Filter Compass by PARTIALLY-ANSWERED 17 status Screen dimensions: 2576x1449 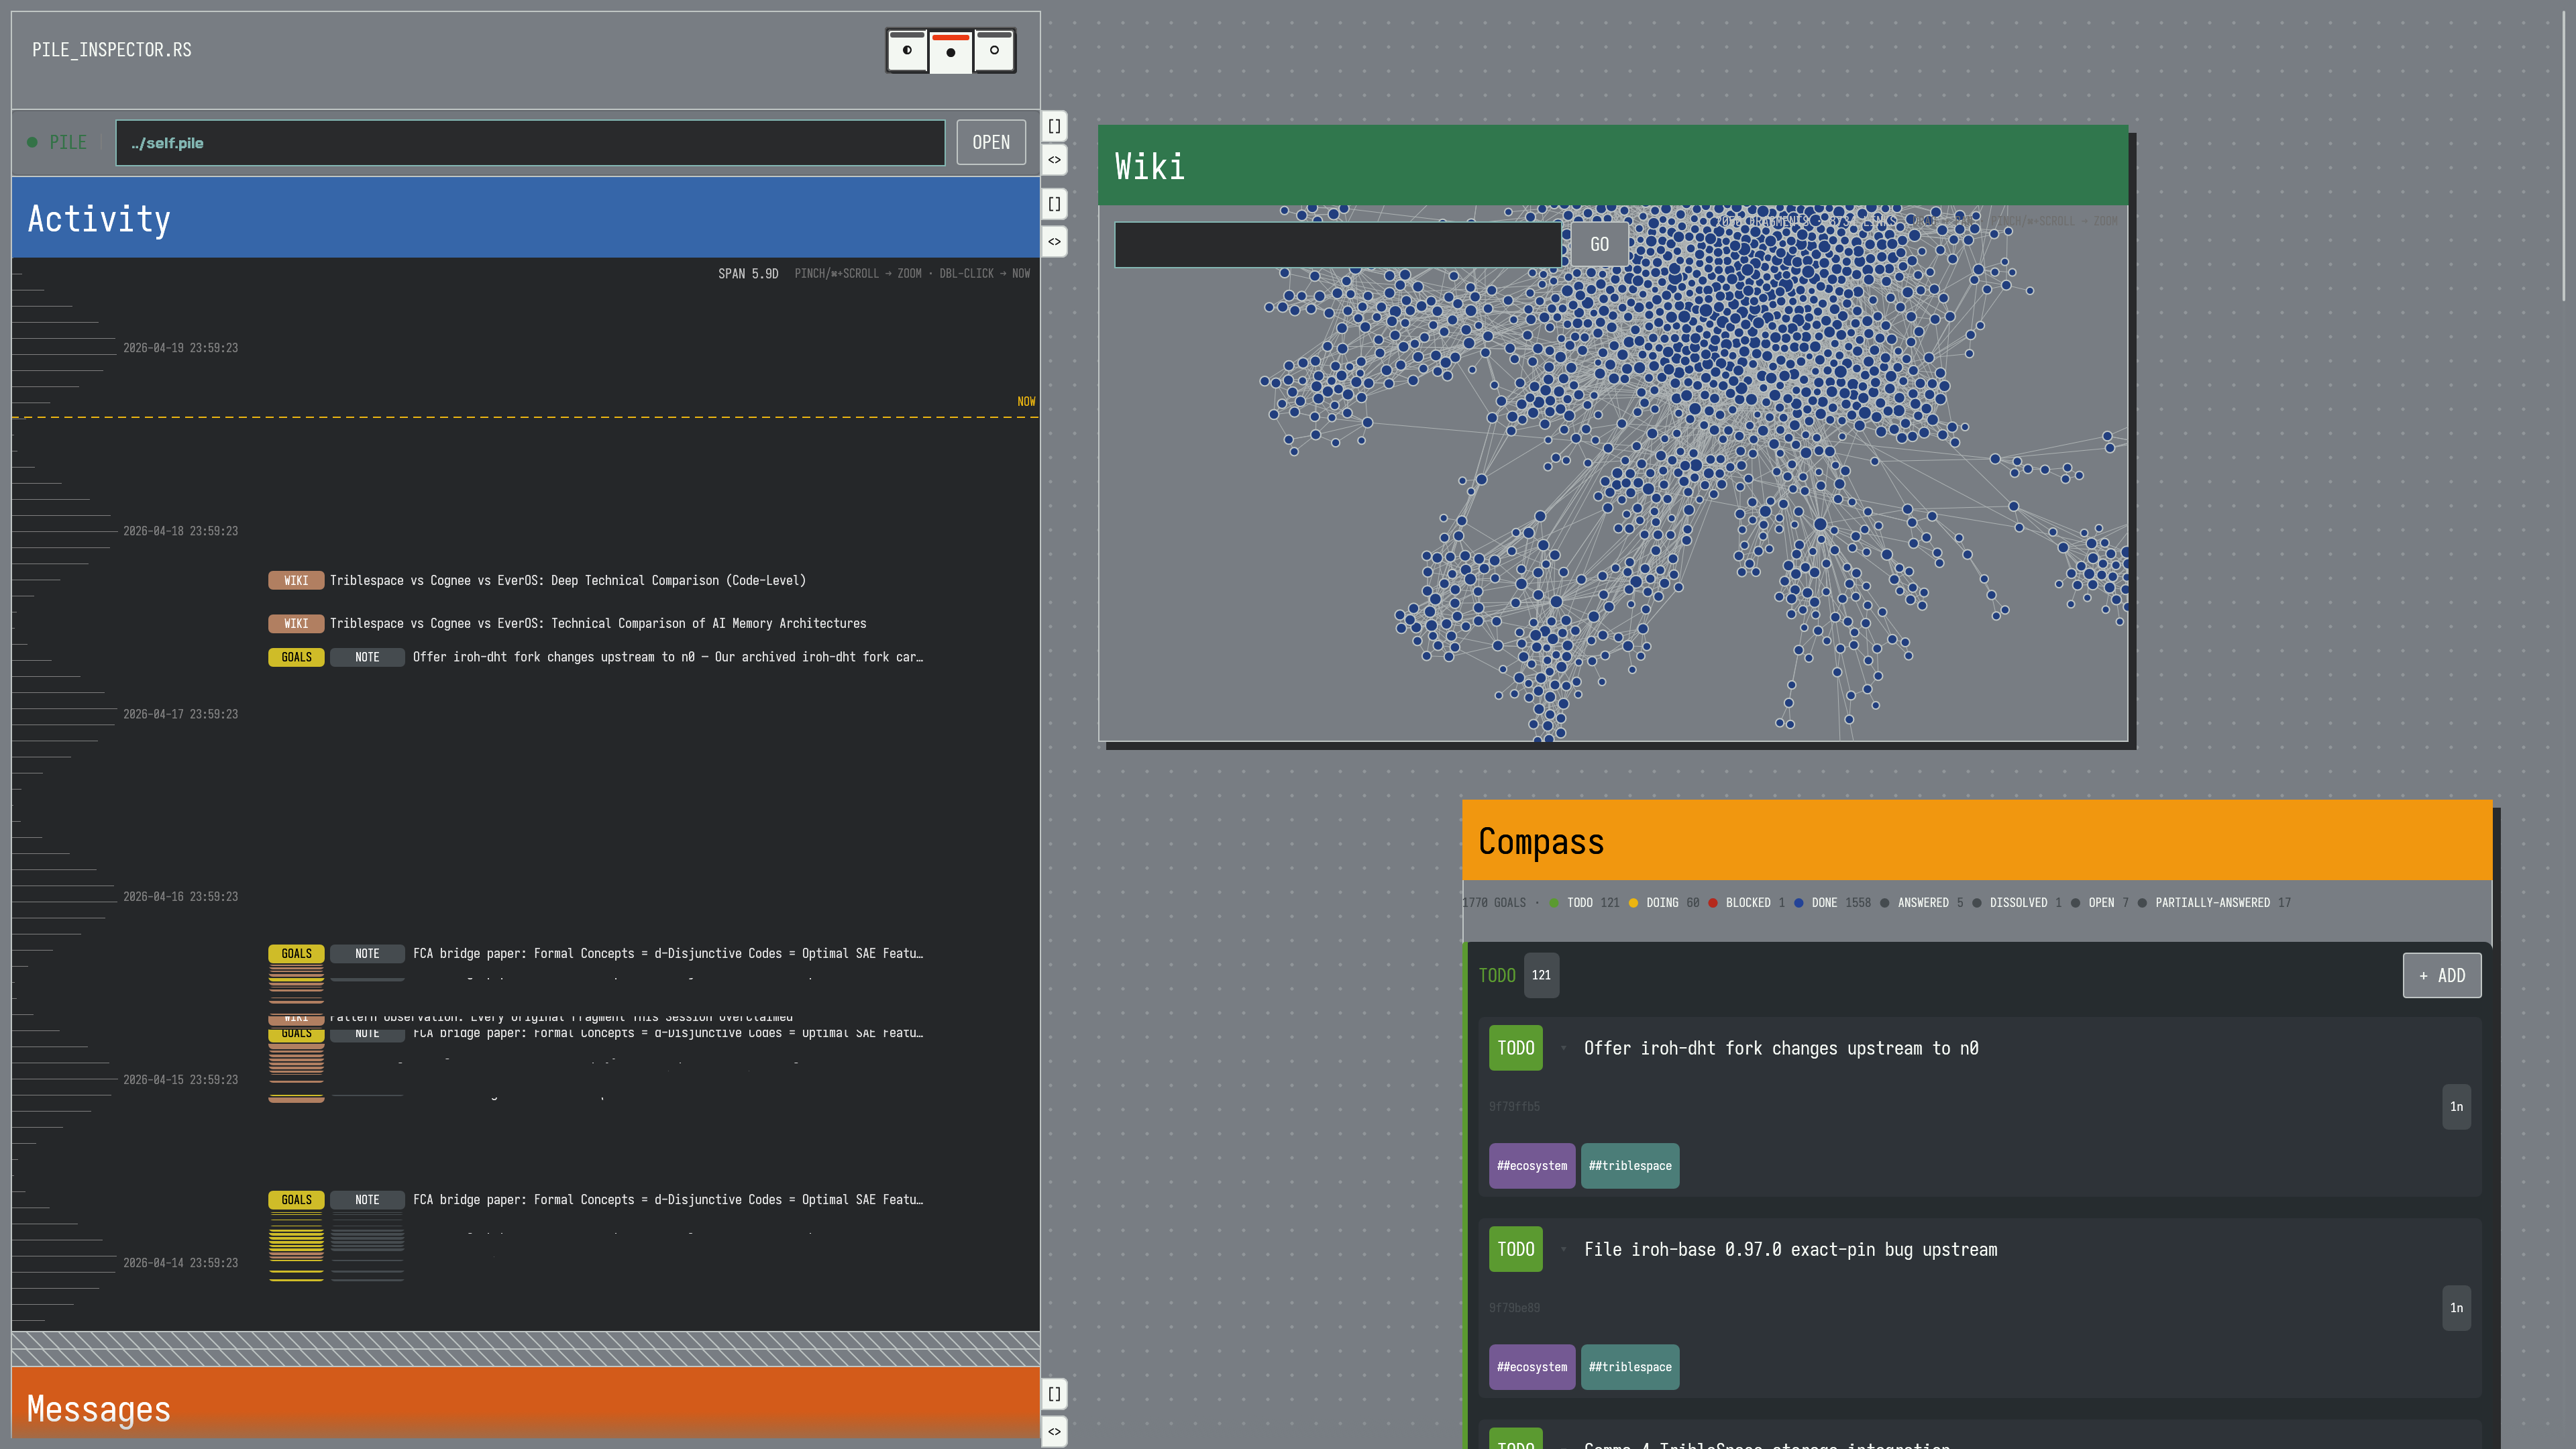coord(2214,903)
